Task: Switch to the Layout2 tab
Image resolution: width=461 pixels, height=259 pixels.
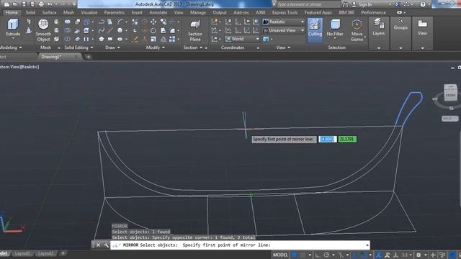Action: [x=46, y=253]
